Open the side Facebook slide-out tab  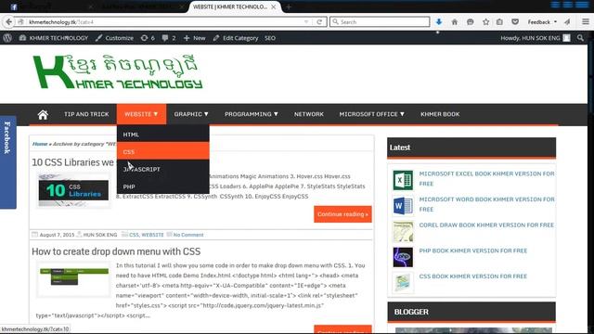coord(8,162)
